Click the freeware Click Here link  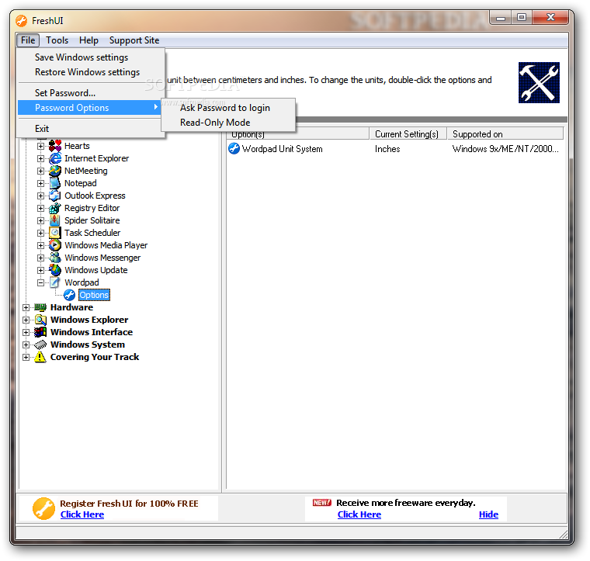[359, 514]
